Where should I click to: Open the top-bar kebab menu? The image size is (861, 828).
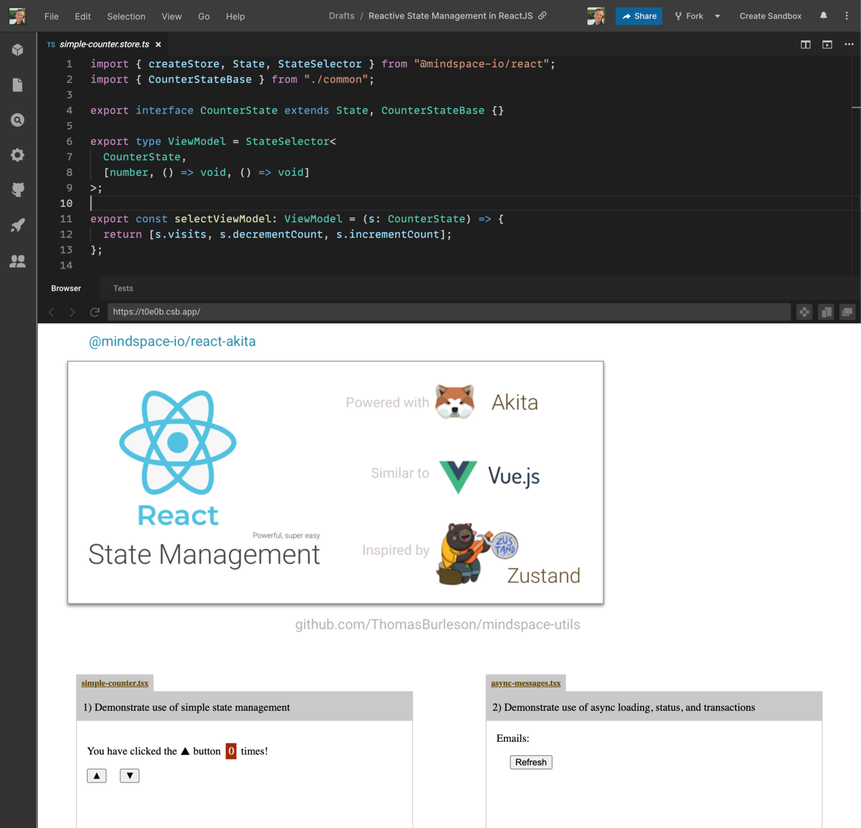[847, 16]
